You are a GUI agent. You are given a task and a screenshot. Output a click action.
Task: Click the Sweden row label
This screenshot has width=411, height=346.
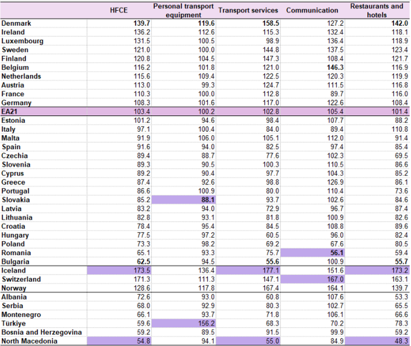(x=15, y=50)
